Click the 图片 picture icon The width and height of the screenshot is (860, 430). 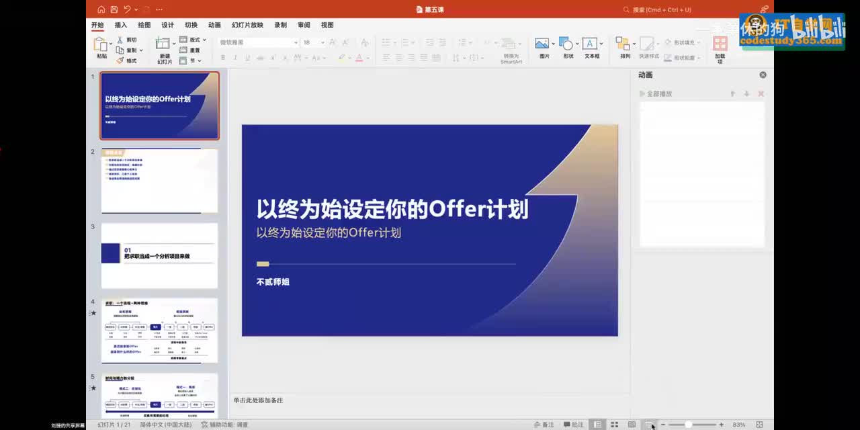542,44
